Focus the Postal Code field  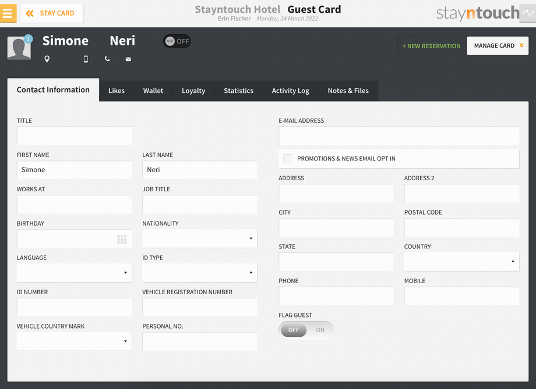[x=461, y=227]
